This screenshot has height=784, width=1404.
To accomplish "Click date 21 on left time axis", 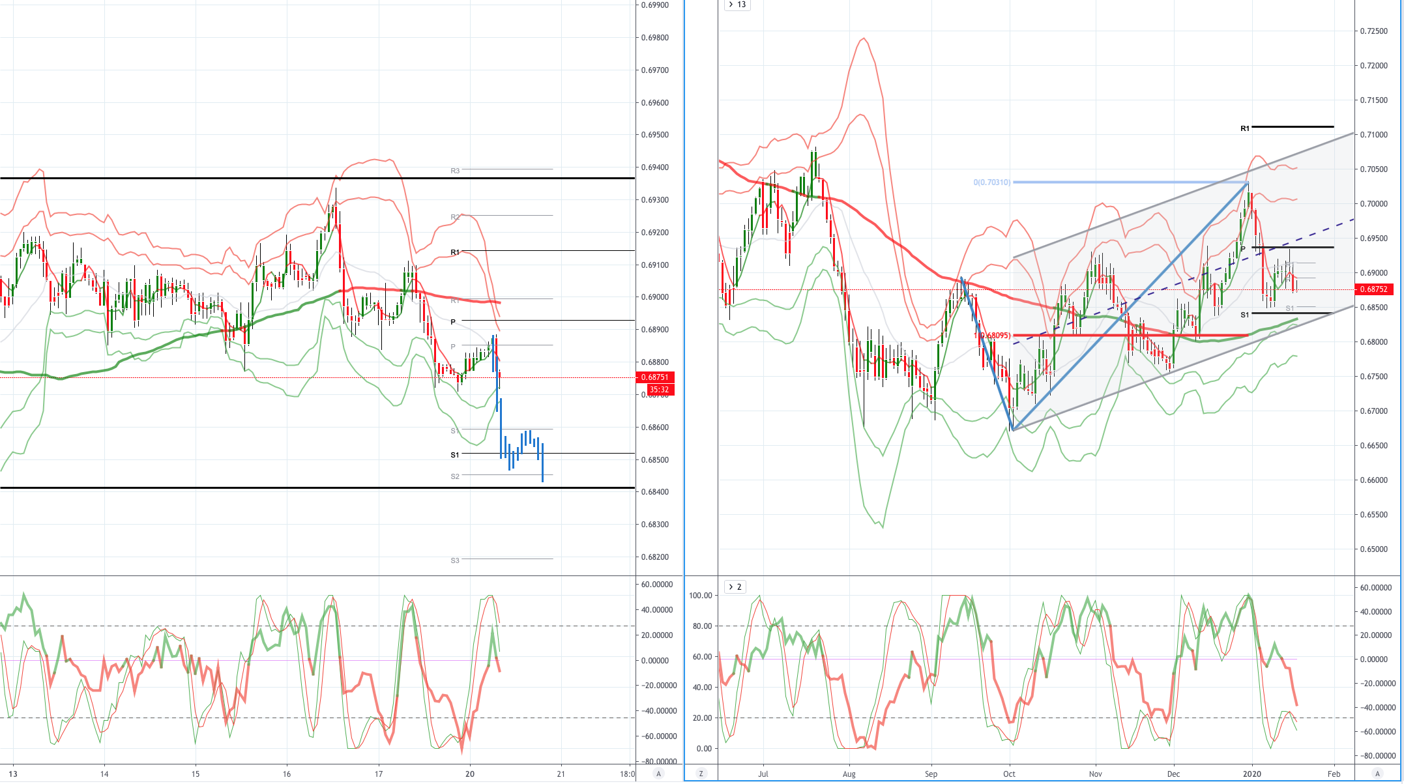I will click(x=561, y=774).
